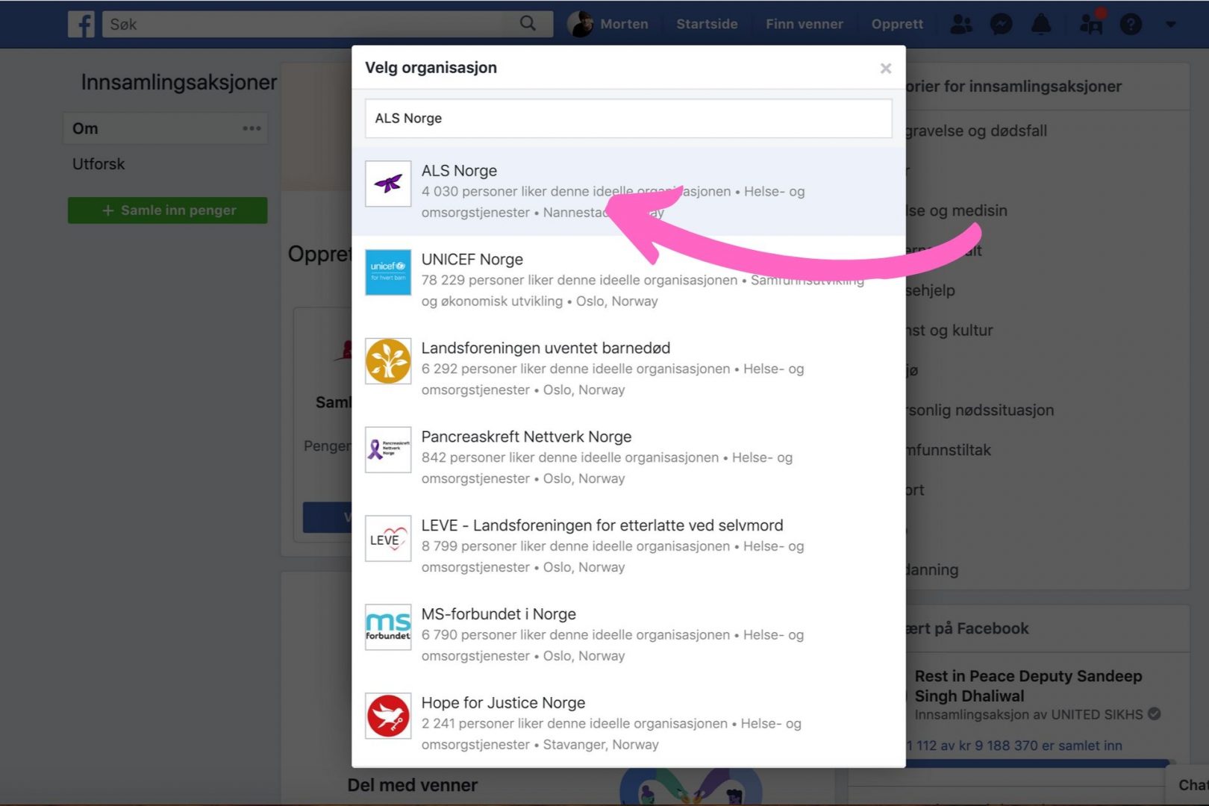1209x806 pixels.
Task: Open the groups icon with red badge
Action: 1091,22
